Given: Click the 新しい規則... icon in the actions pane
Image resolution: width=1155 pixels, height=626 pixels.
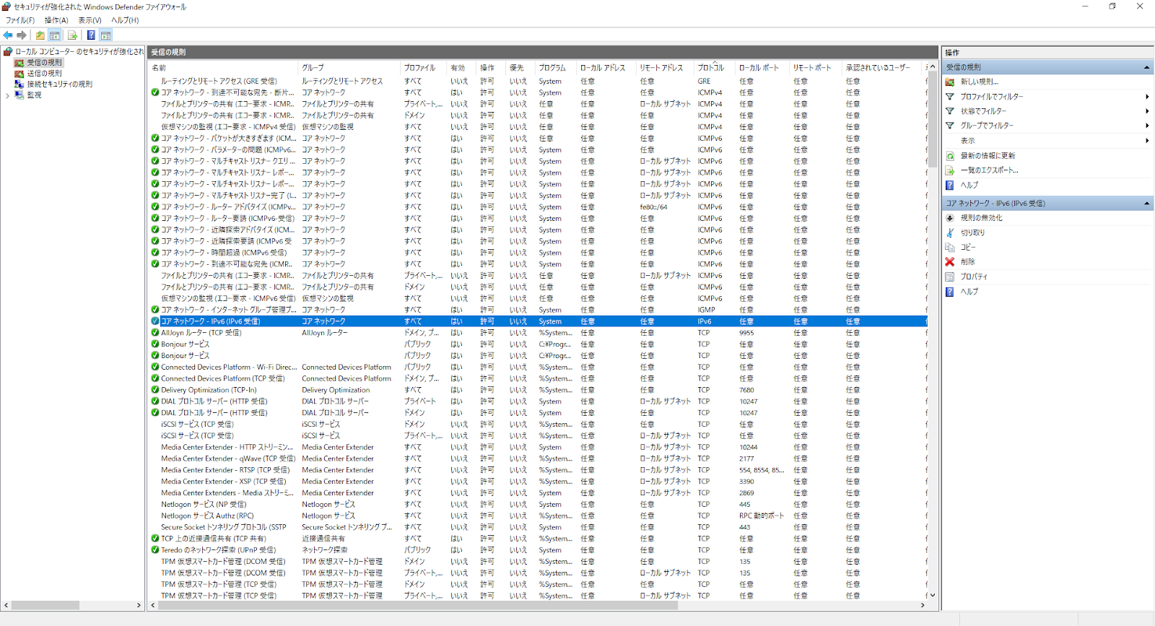Looking at the screenshot, I should click(950, 82).
